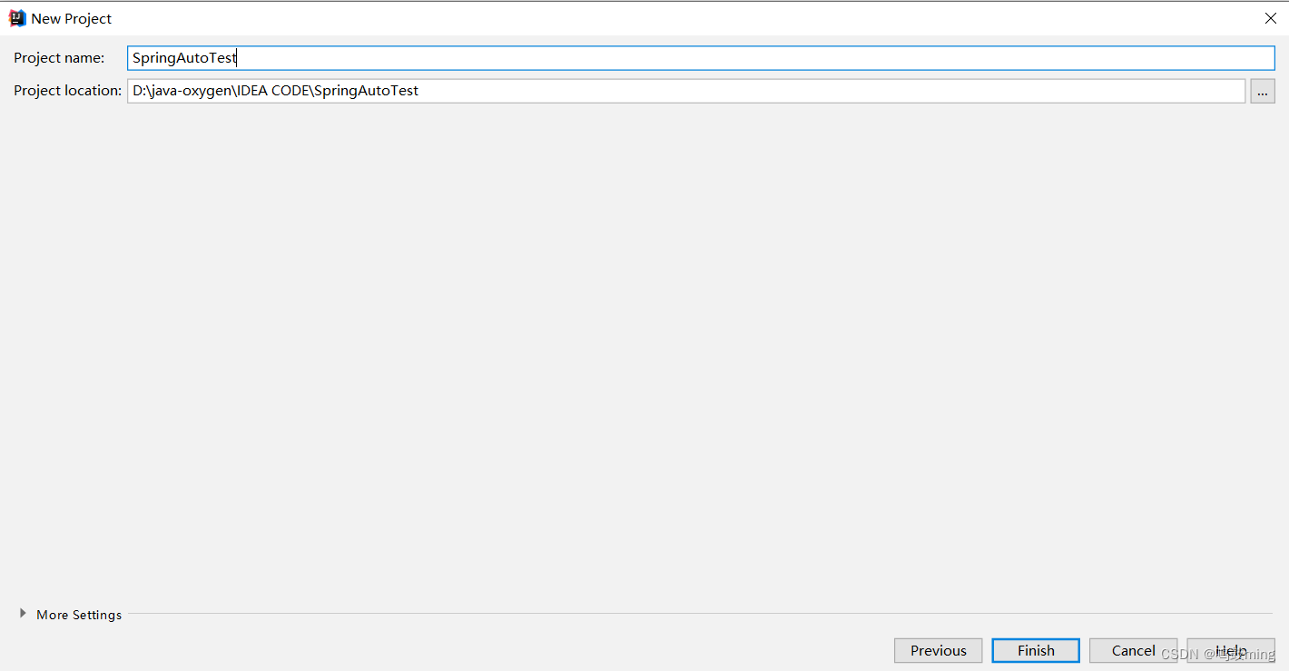Go back with the Previous button

point(939,650)
